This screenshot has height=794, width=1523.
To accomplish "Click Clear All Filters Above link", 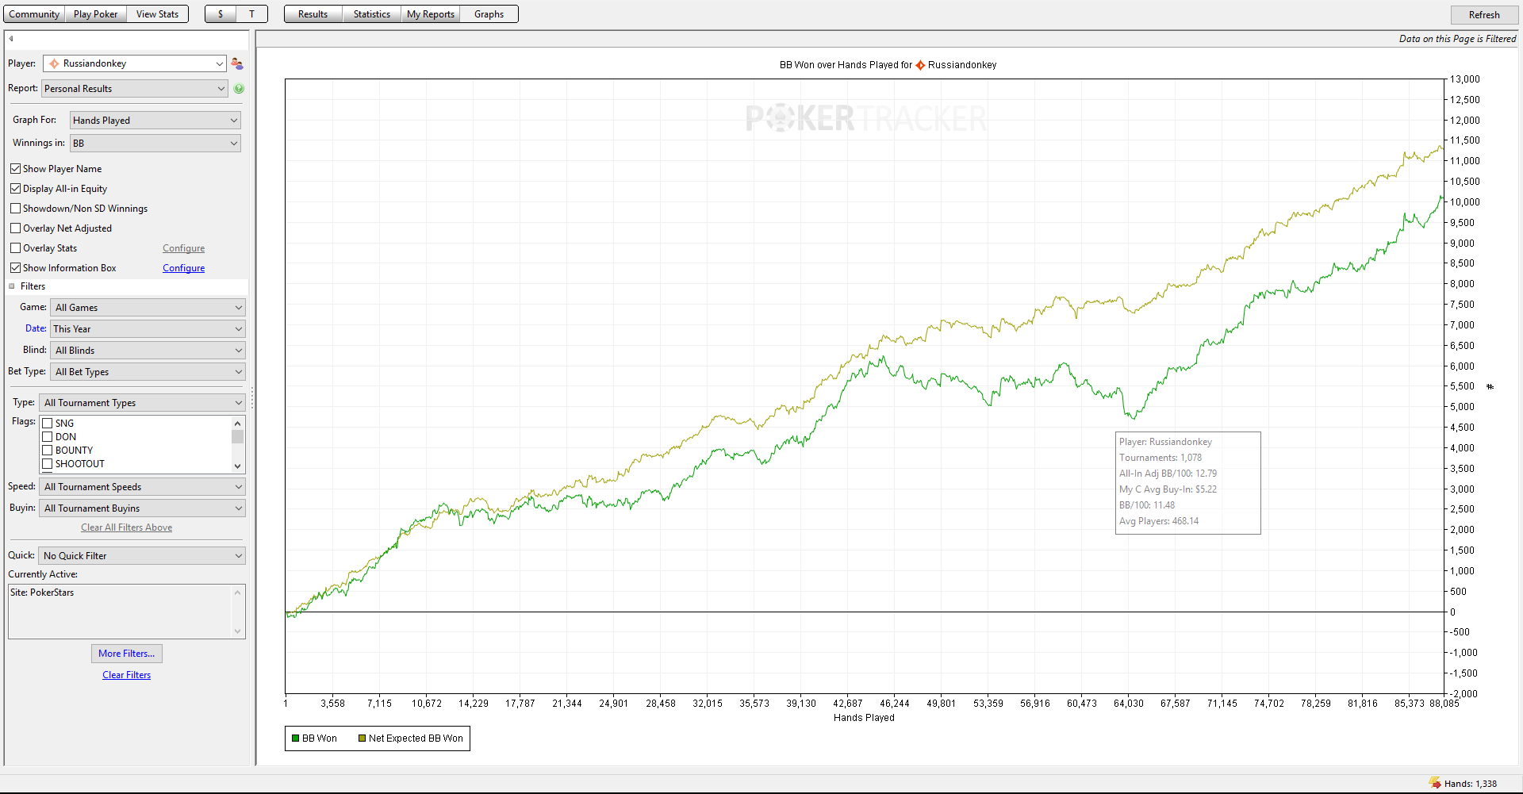I will coord(127,527).
